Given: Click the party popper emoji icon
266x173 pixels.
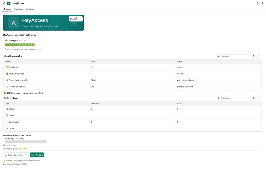Looking at the screenshot, I should point(5,93).
